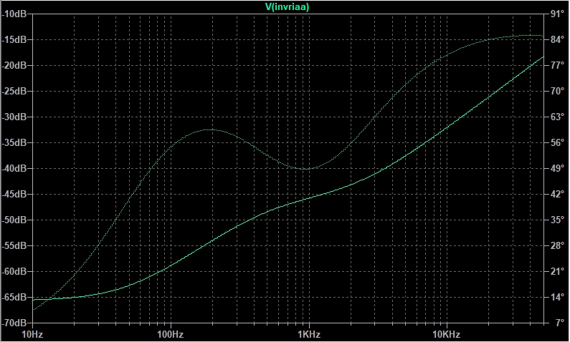Image resolution: width=570 pixels, height=342 pixels.
Task: Click the solid magnitude curve at 1KHz
Action: pyautogui.click(x=309, y=198)
